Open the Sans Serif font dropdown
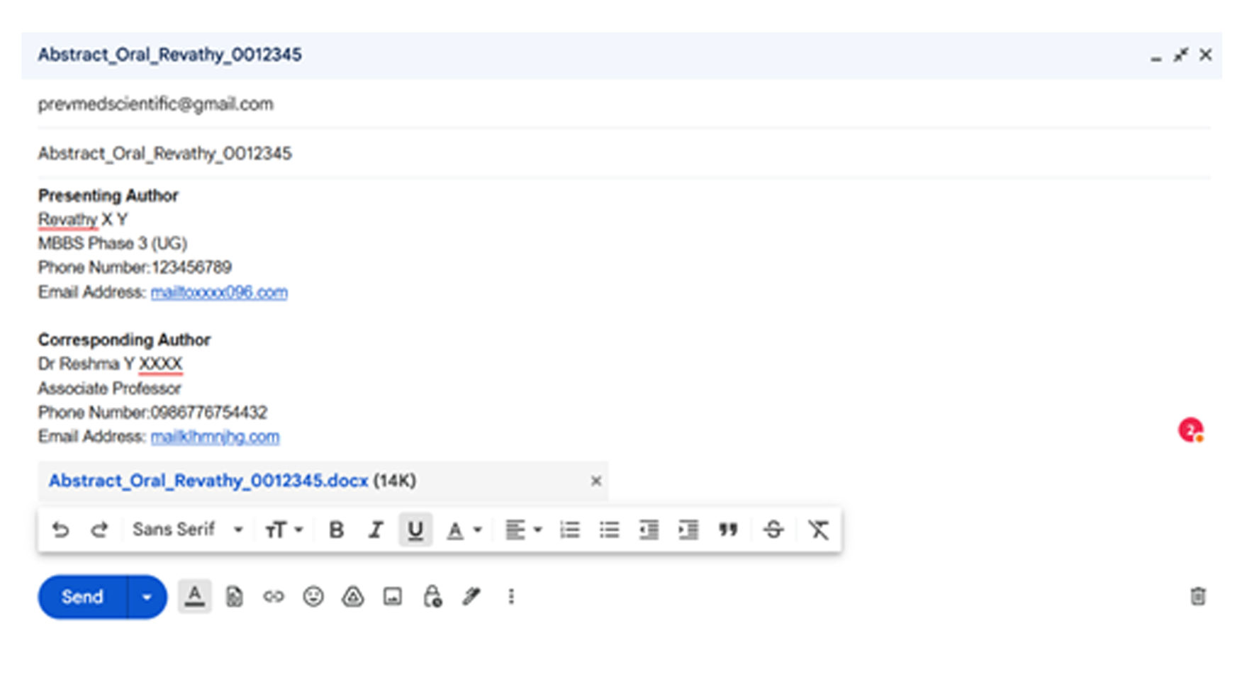Image resolution: width=1259 pixels, height=677 pixels. click(x=187, y=530)
